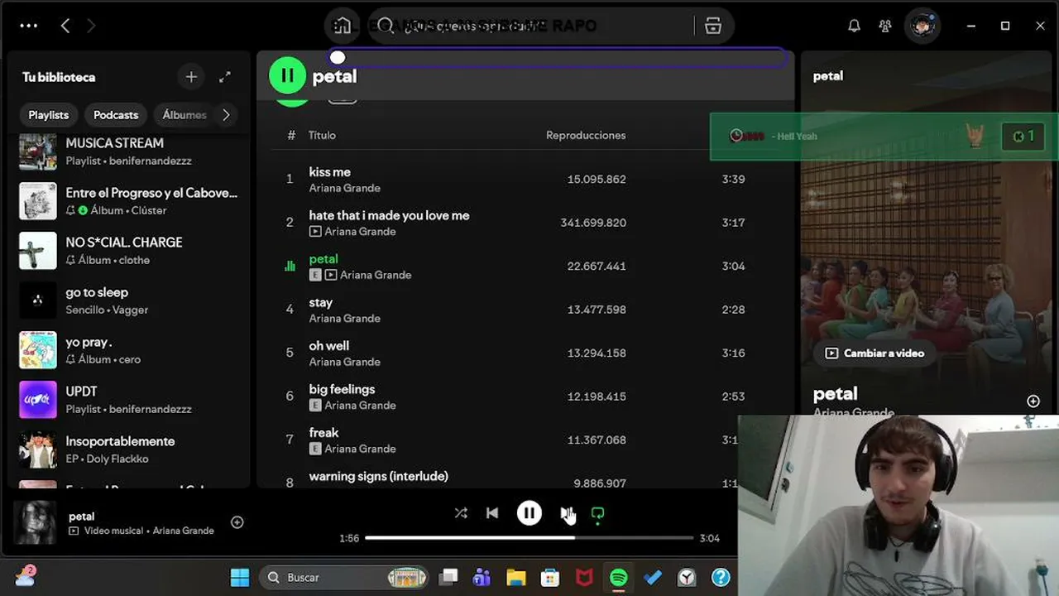Click the MUSICA STREAM playlist cover
Screen dimensions: 1059x596
38,151
